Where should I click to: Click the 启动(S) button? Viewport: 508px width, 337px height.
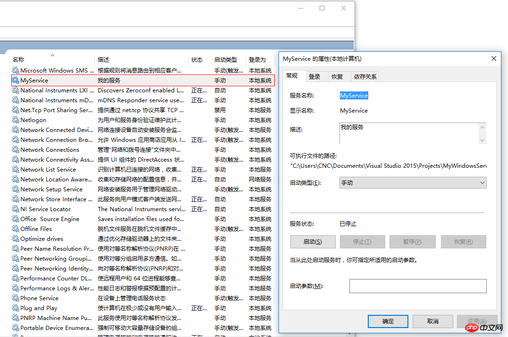coord(313,242)
